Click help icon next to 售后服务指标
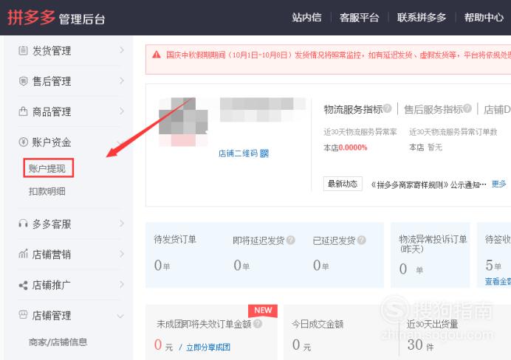The width and height of the screenshot is (511, 360). tap(467, 108)
